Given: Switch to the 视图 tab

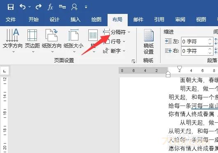Looking at the screenshot, I should tap(201, 19).
